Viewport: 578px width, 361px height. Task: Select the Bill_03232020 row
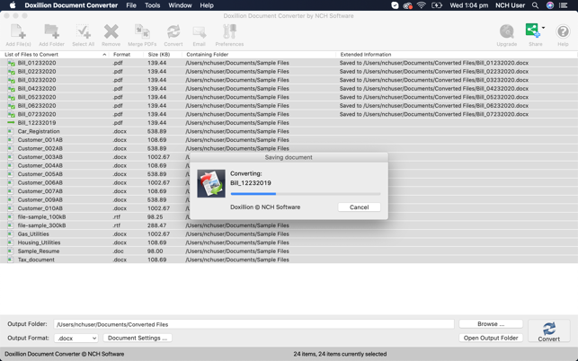[x=289, y=80]
